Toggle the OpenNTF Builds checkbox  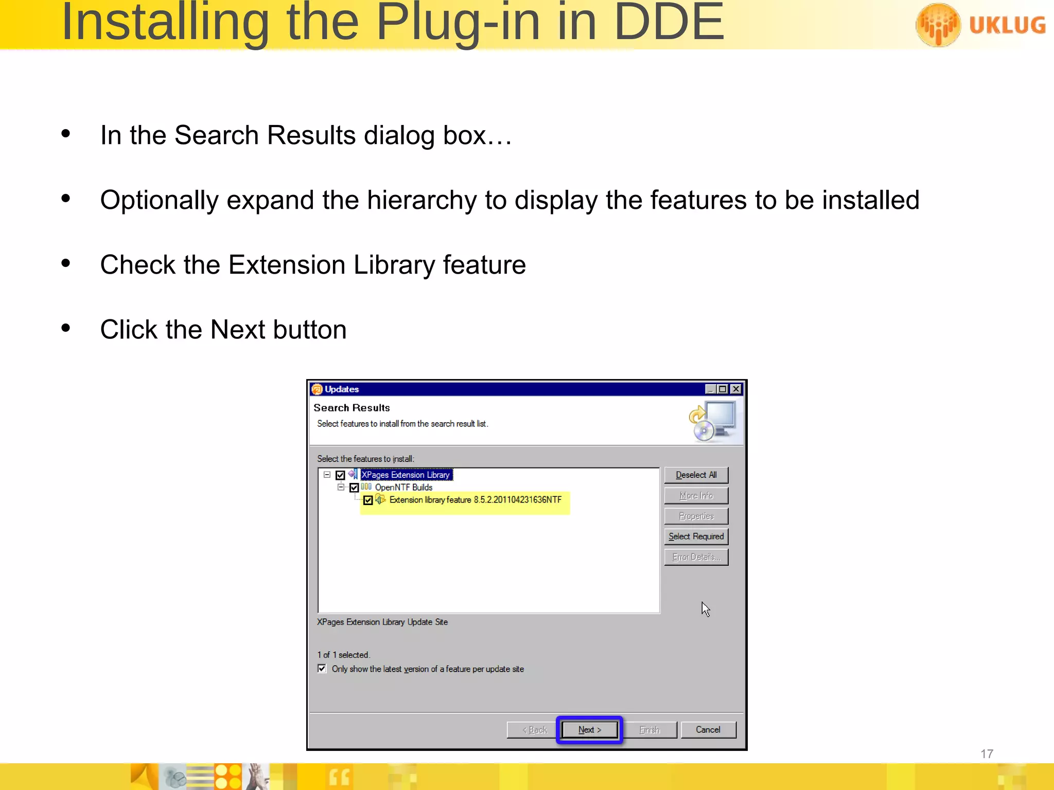pos(354,487)
